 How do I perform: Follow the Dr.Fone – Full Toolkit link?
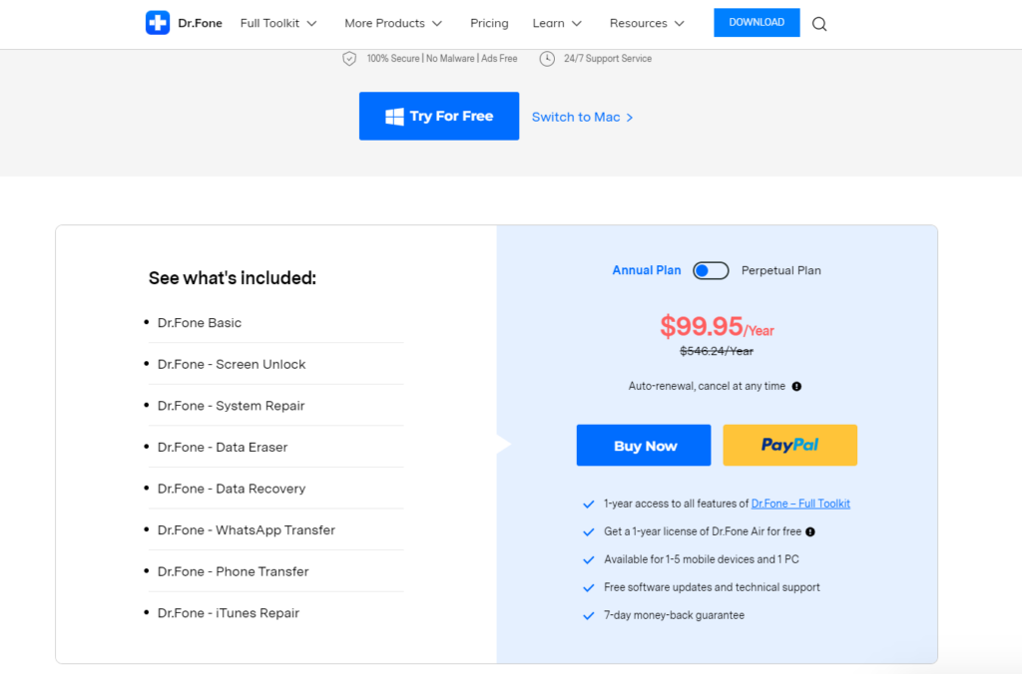pyautogui.click(x=800, y=505)
